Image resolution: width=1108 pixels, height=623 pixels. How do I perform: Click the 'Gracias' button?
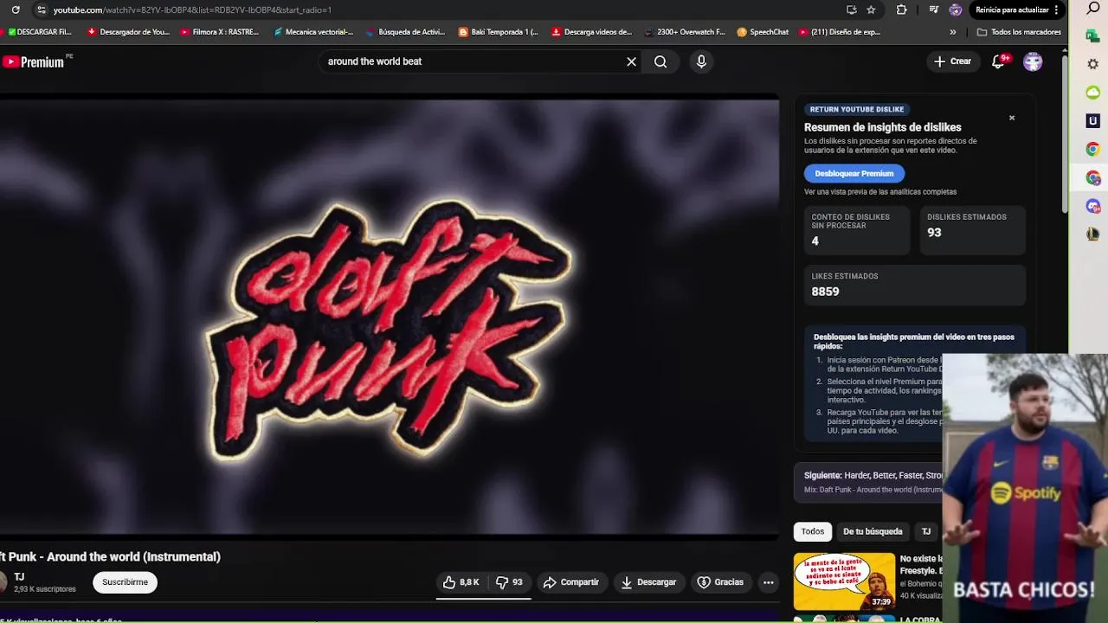tap(720, 582)
